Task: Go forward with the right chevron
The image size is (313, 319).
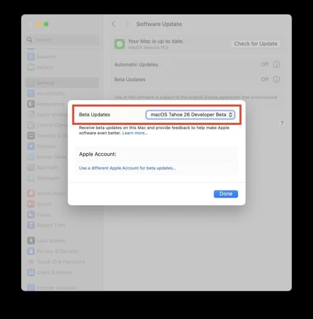Action: (127, 24)
